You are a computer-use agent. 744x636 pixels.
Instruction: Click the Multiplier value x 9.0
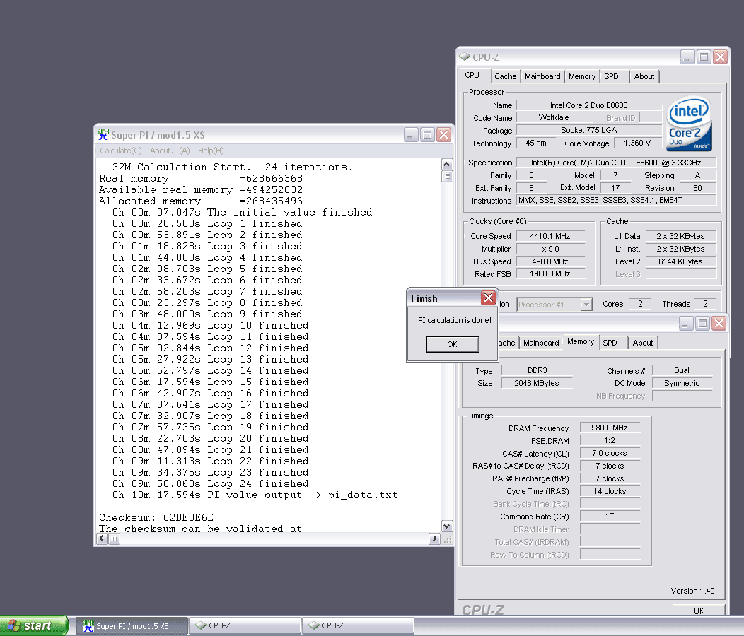point(550,249)
